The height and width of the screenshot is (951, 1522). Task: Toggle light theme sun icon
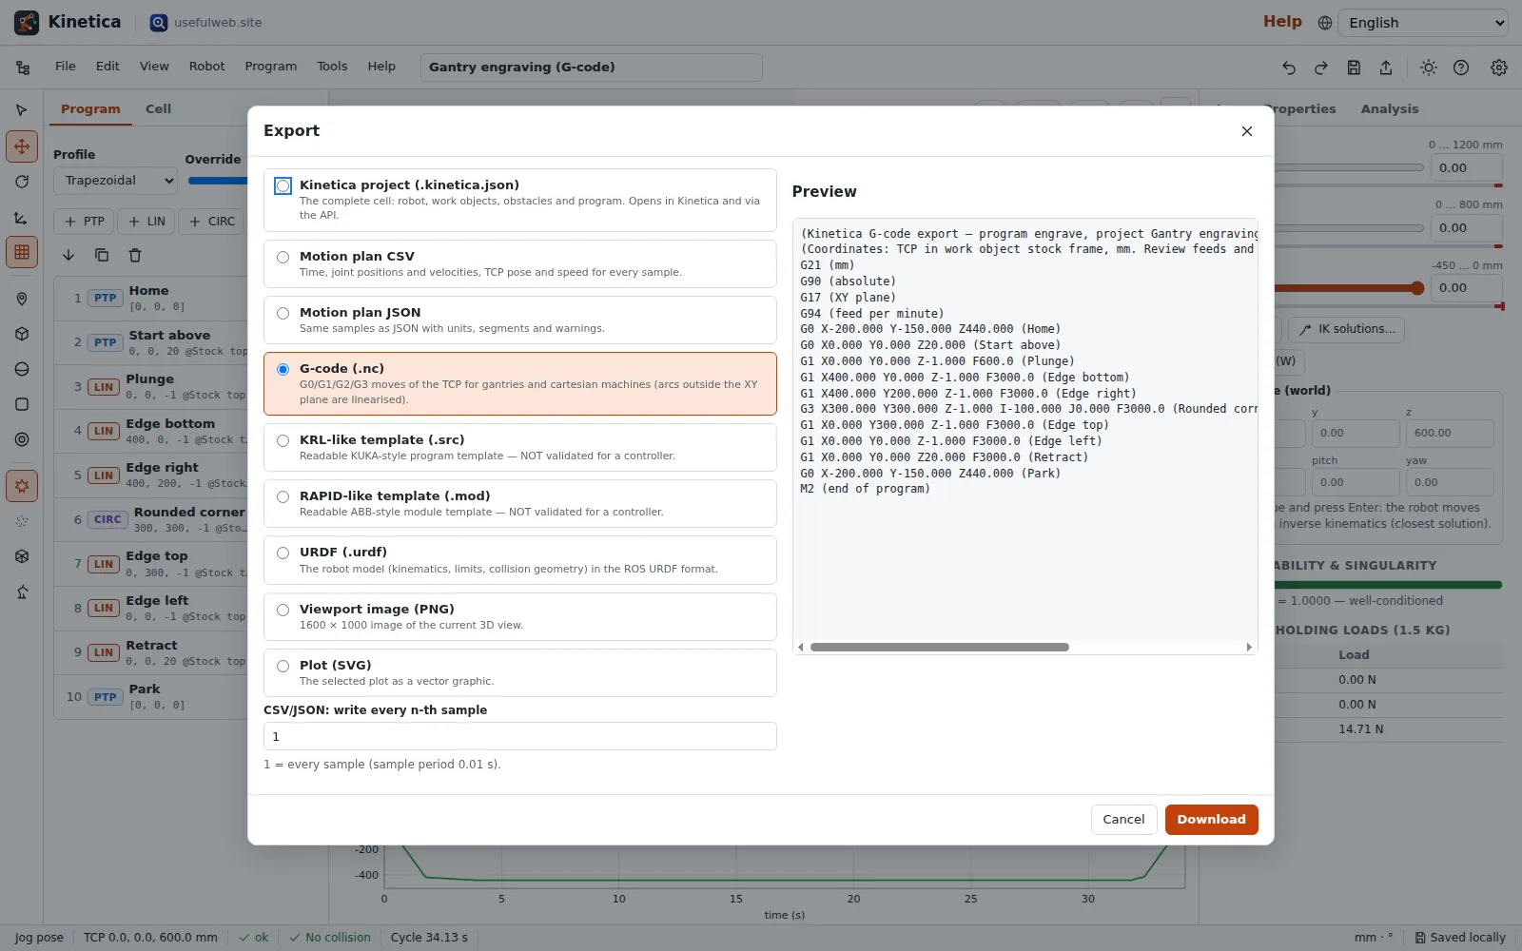[1429, 68]
